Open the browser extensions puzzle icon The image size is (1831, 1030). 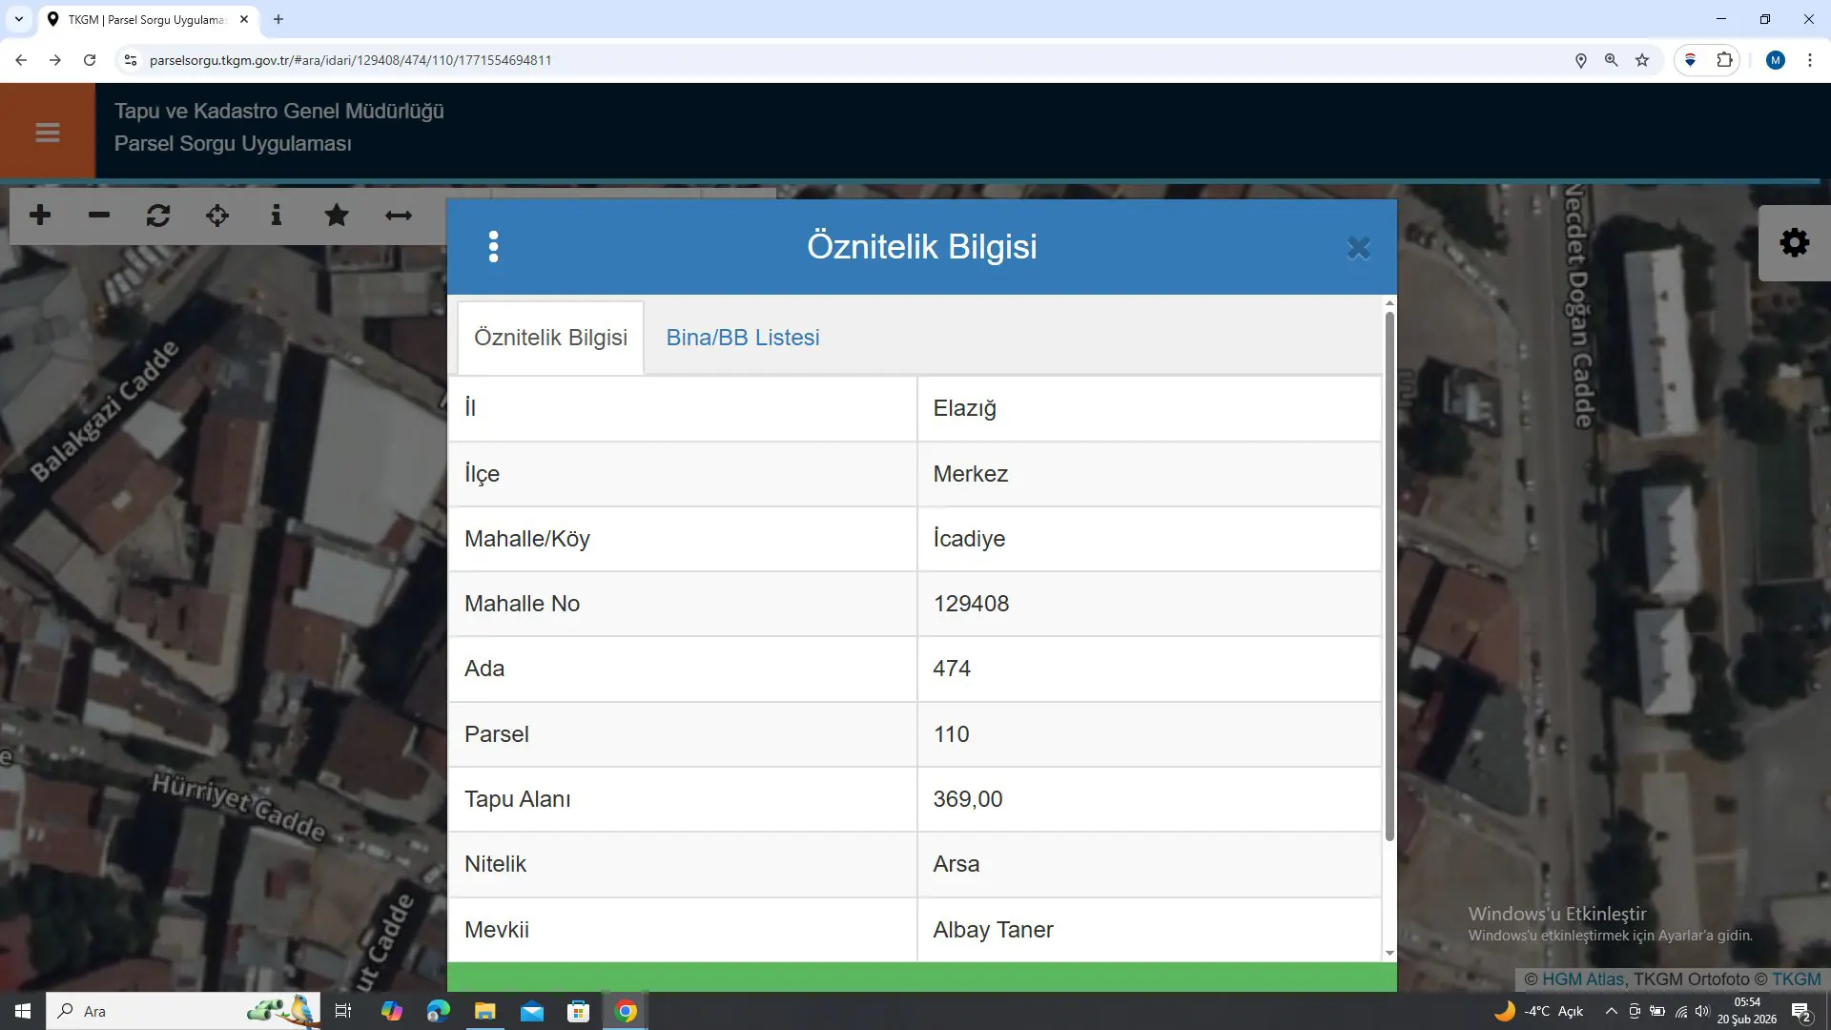click(1724, 60)
